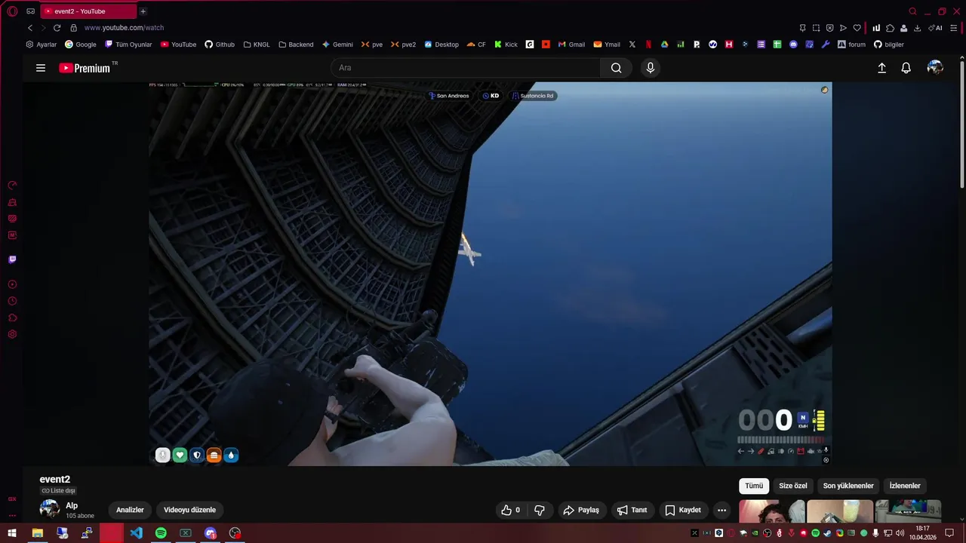966x543 pixels.
Task: Open the Opera tab search magnifier
Action: point(912,11)
